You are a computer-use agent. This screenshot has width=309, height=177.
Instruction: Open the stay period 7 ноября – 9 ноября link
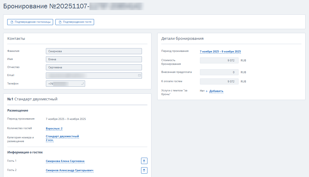click(x=220, y=52)
